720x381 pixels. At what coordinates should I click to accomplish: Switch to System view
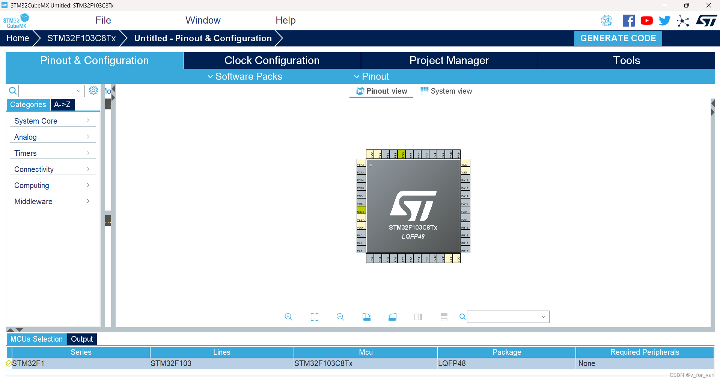(x=446, y=91)
